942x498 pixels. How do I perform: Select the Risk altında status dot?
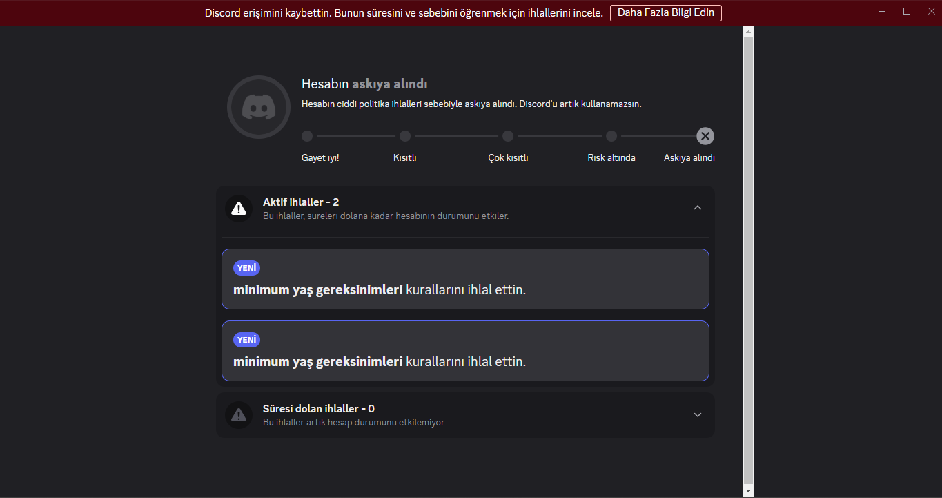[611, 136]
